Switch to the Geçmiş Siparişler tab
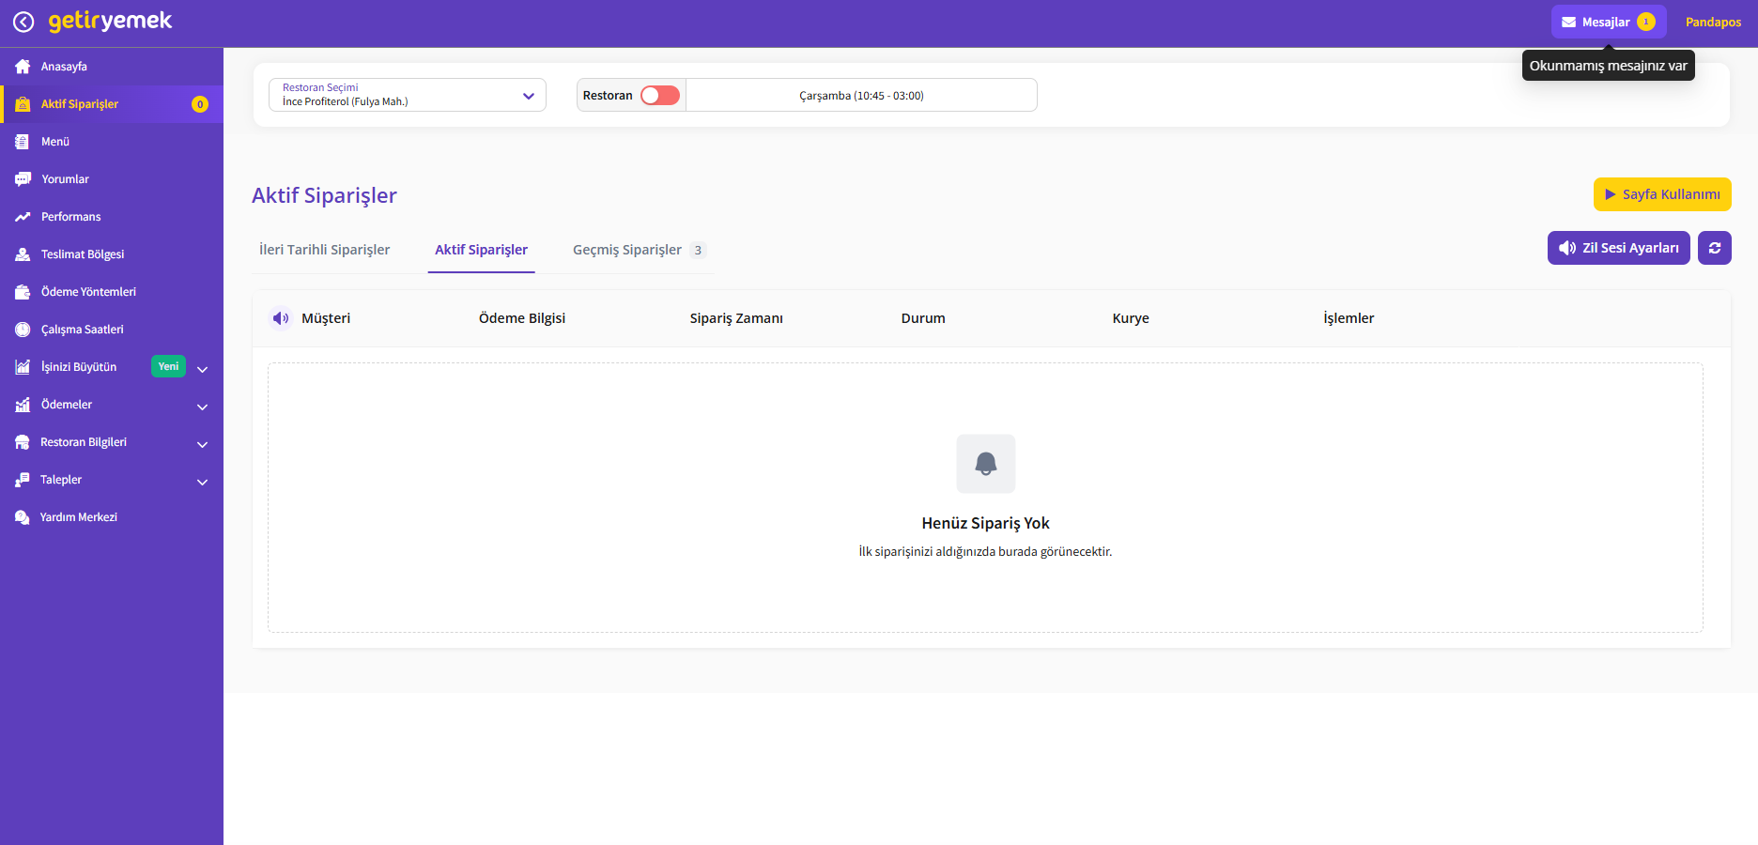This screenshot has width=1758, height=845. (627, 250)
